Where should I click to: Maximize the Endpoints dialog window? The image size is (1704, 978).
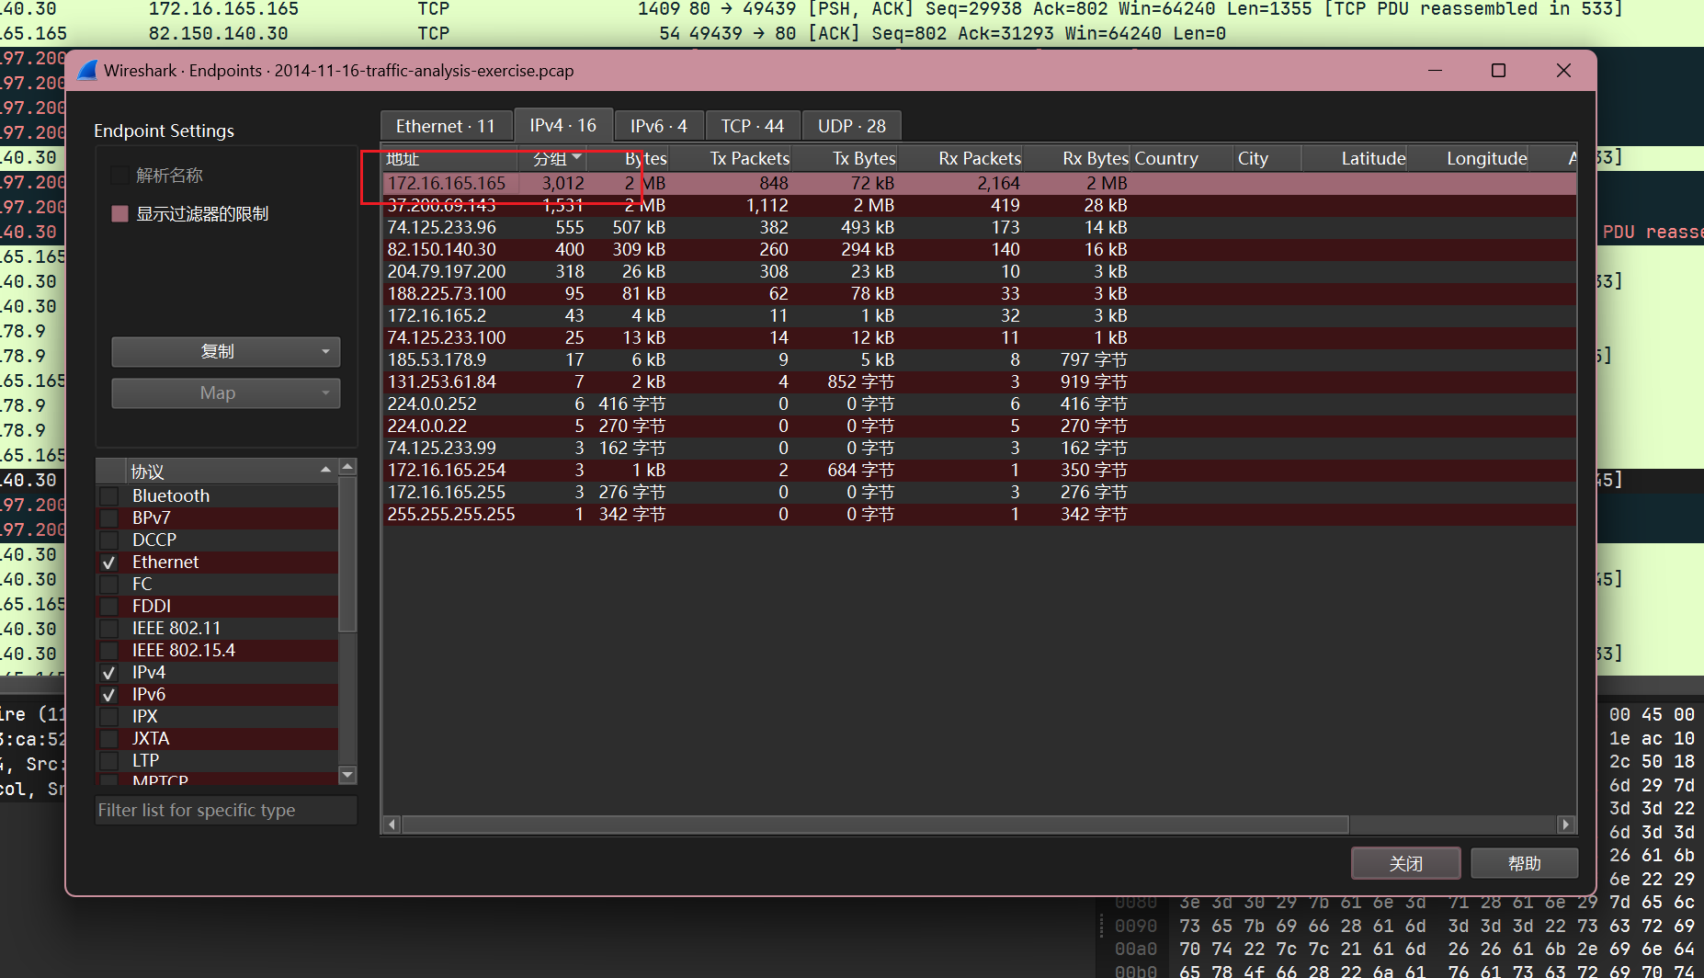pyautogui.click(x=1498, y=71)
